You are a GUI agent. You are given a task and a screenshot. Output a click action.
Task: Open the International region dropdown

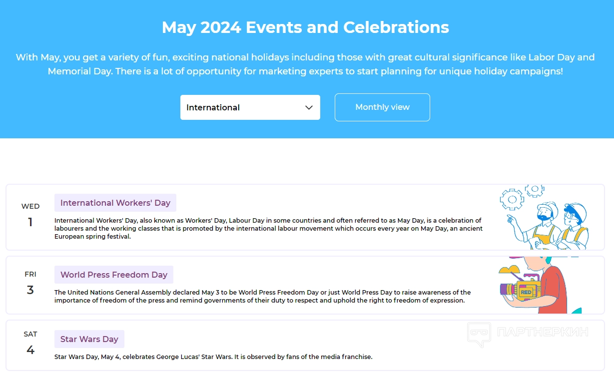click(249, 107)
